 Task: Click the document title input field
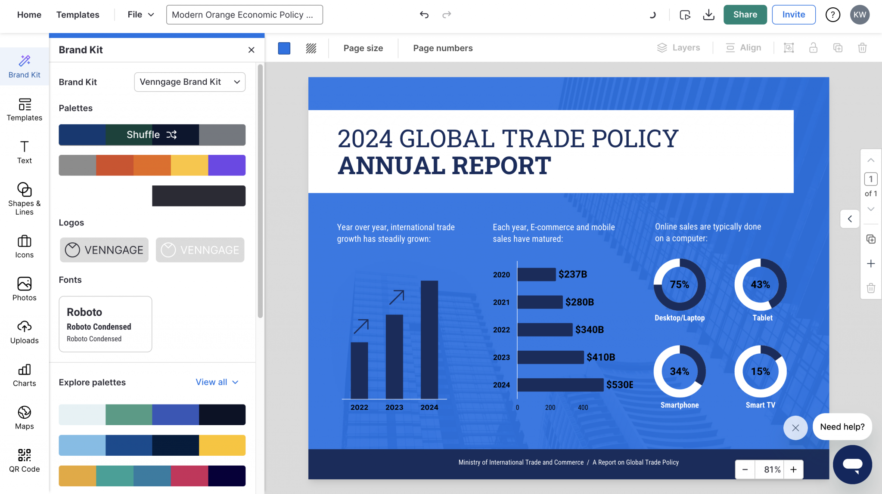[244, 15]
